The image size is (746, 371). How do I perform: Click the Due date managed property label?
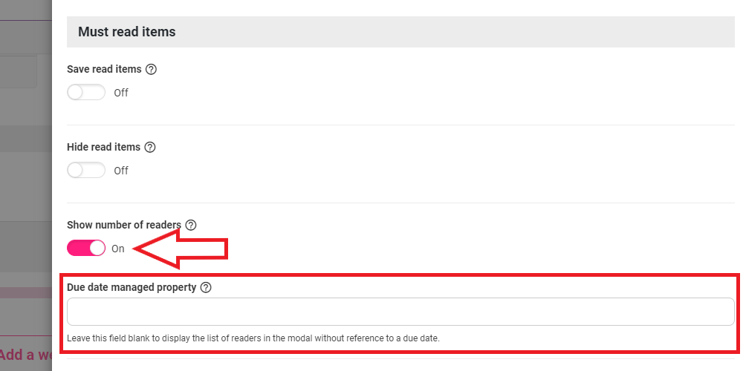[x=132, y=287]
